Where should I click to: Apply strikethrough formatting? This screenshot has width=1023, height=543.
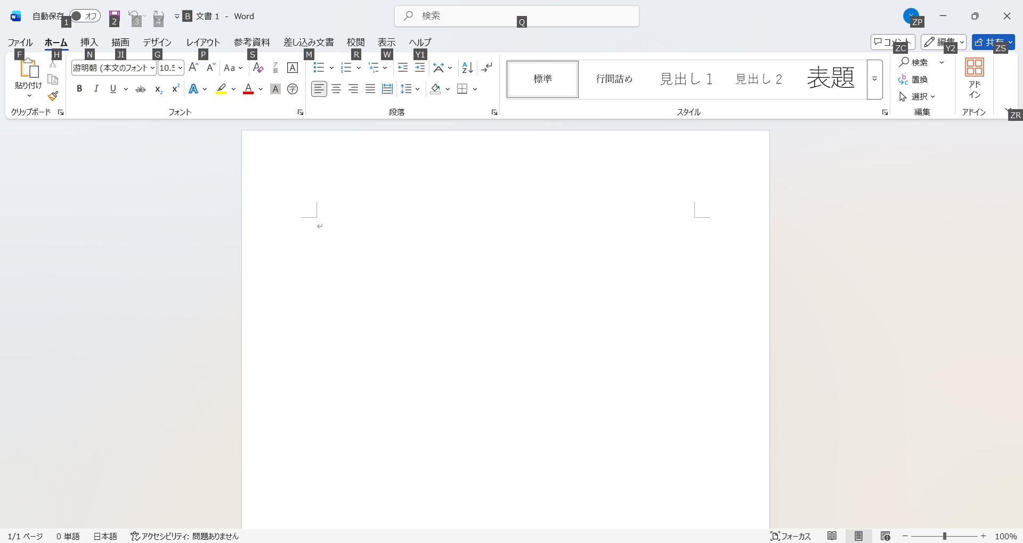141,89
